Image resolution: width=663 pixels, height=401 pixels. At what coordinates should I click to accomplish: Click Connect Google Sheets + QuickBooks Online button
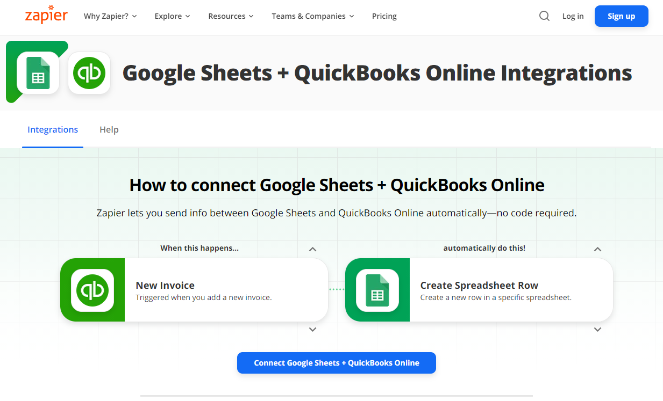coord(337,363)
